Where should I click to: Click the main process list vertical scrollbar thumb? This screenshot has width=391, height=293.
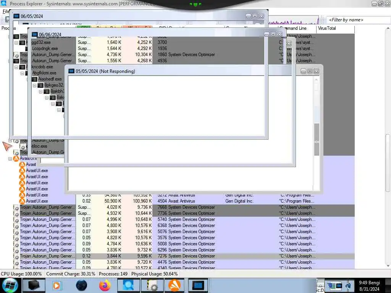pos(388,163)
